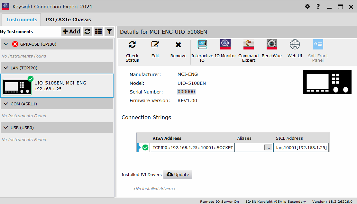Collapse the GPIB-USB (GPIB0) section
The image size is (357, 204).
(6, 44)
